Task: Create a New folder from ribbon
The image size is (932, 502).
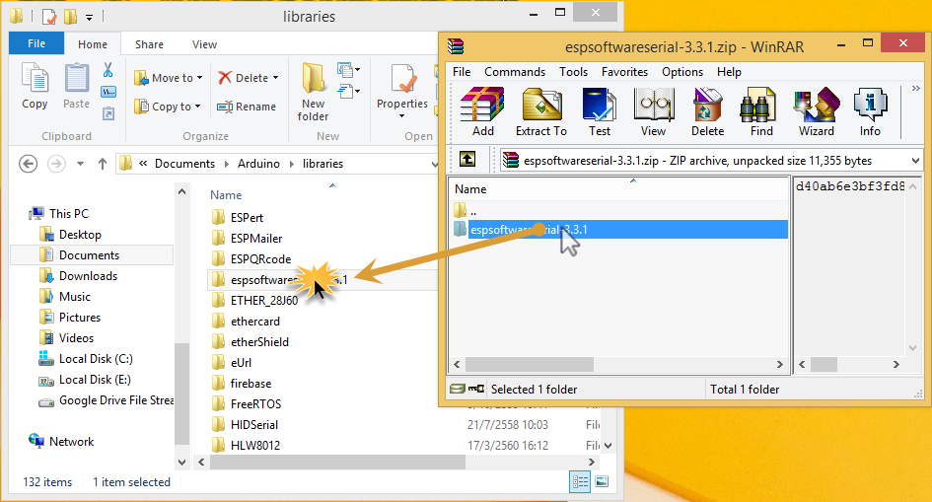Action: [x=313, y=92]
